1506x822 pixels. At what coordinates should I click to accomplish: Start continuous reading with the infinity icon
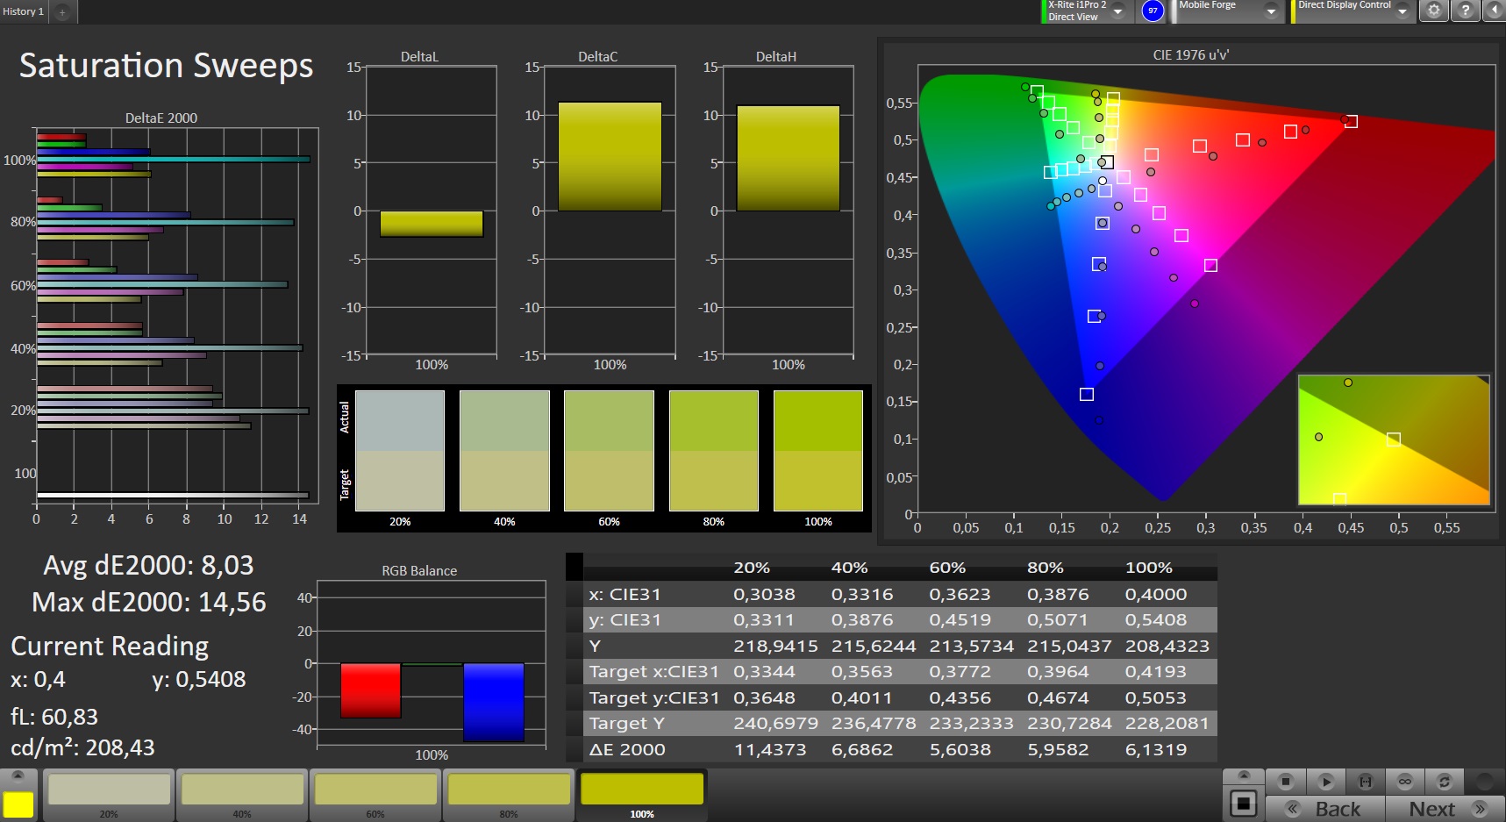(x=1405, y=782)
